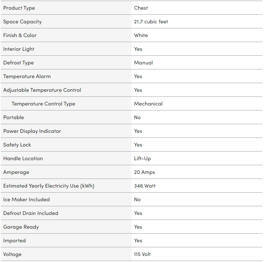Click the "Adjustable Temperature Control" label
264x262 pixels.
click(x=42, y=90)
